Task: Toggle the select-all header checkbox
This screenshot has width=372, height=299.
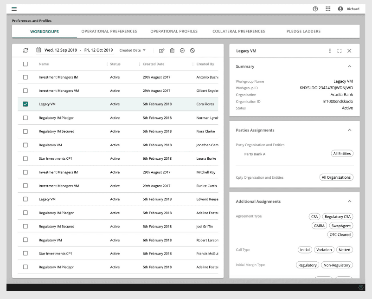Action: click(26, 64)
